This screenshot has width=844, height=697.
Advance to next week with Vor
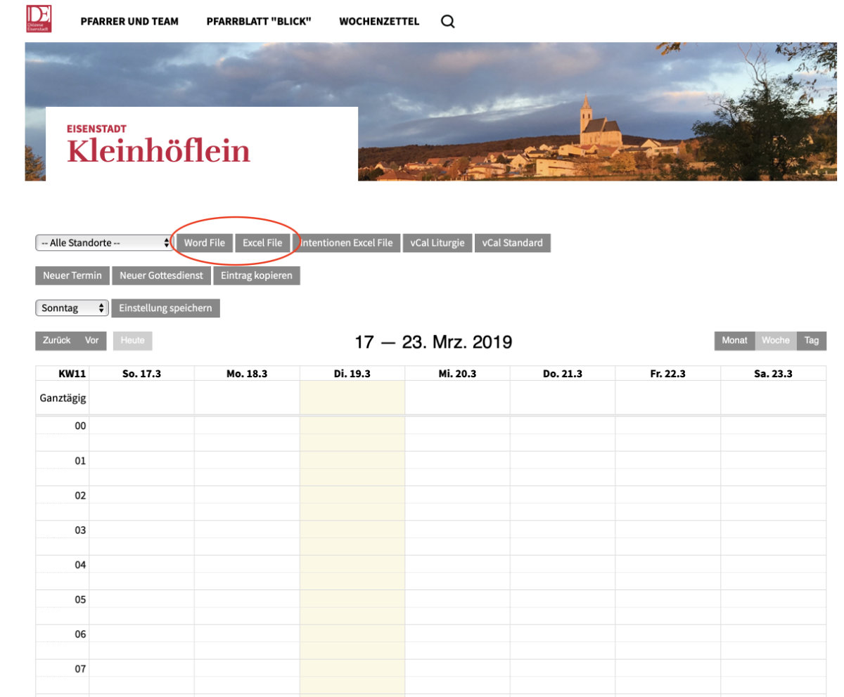[92, 340]
